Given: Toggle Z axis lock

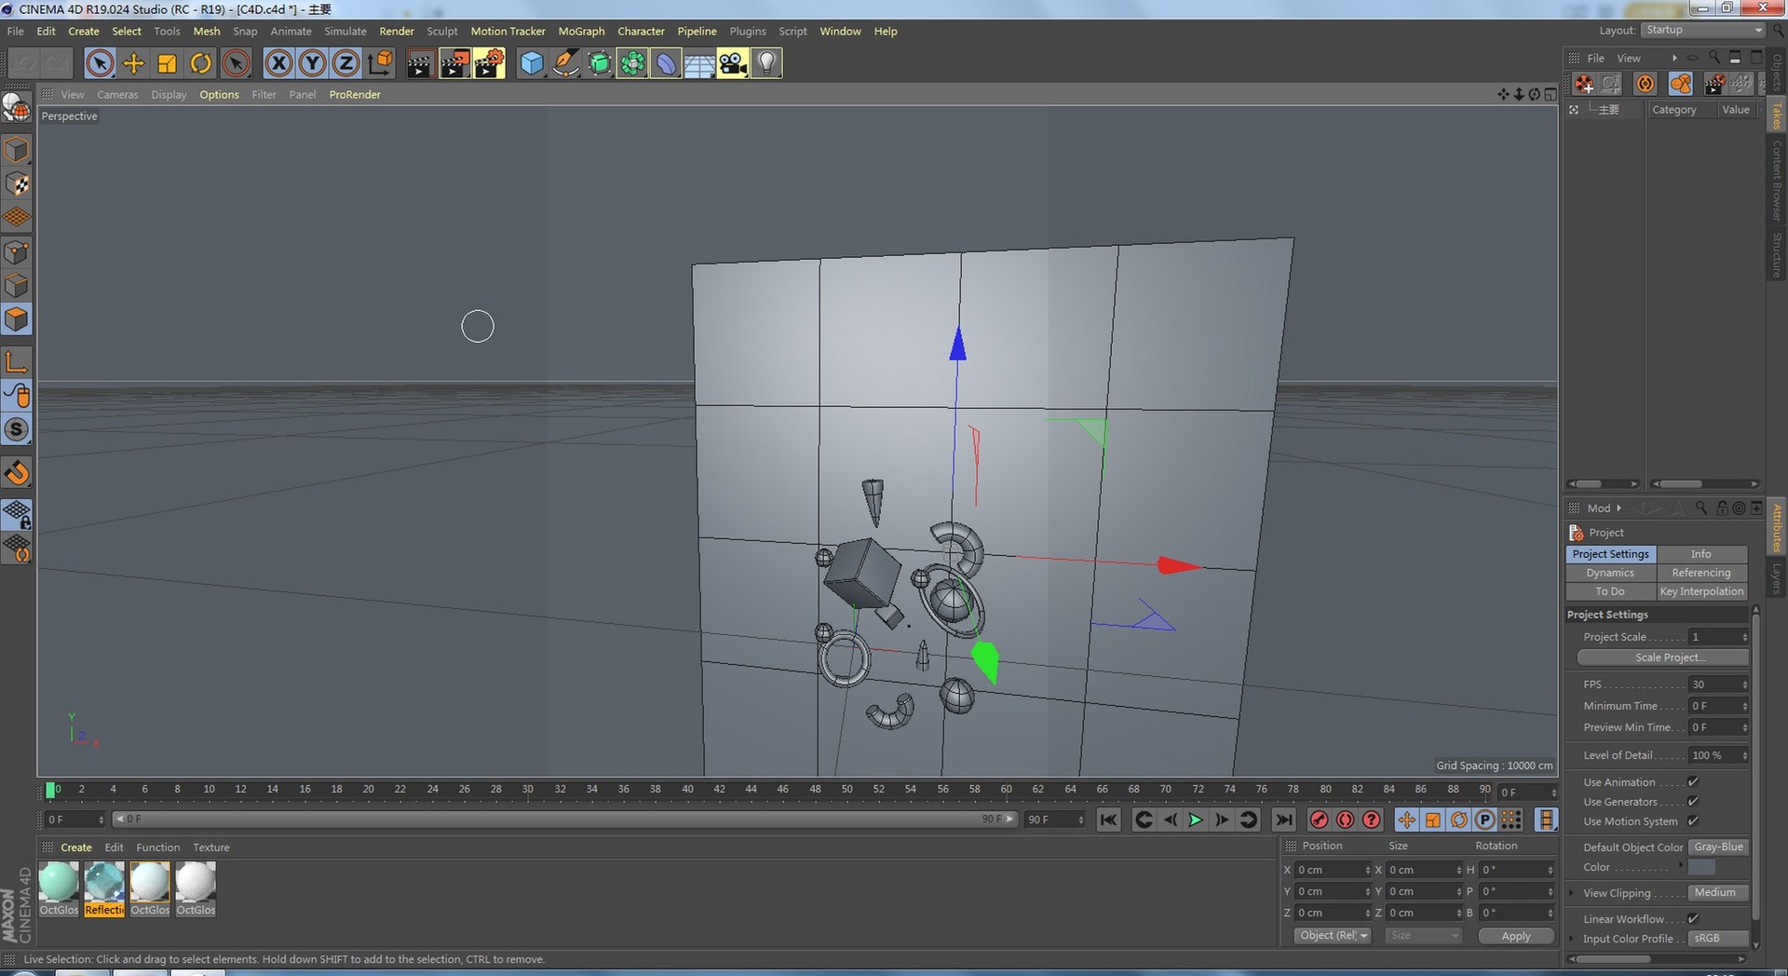Looking at the screenshot, I should coord(345,63).
